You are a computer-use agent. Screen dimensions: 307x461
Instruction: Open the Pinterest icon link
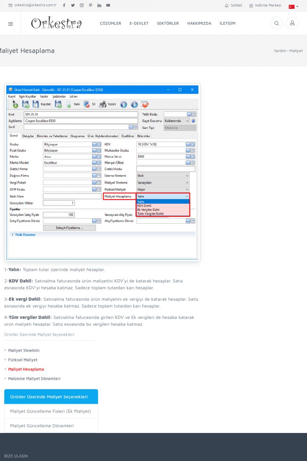pos(91,5)
